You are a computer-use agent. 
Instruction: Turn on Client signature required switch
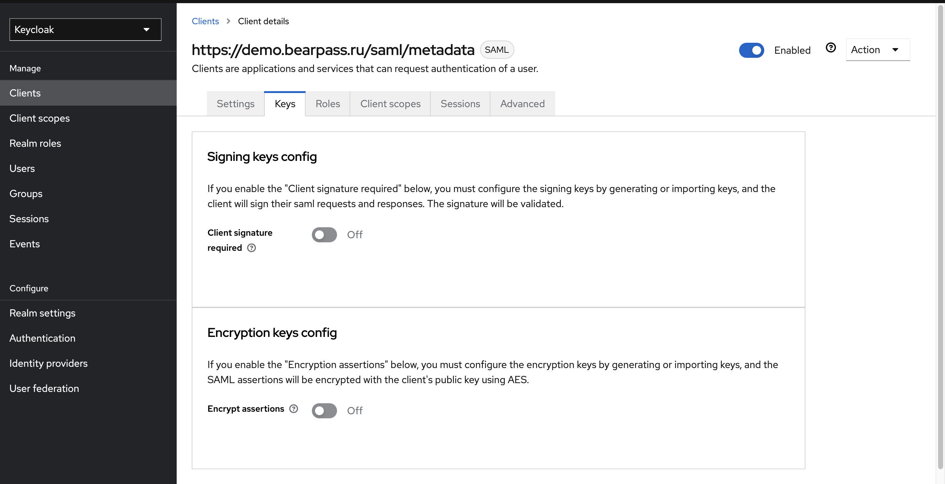[324, 235]
